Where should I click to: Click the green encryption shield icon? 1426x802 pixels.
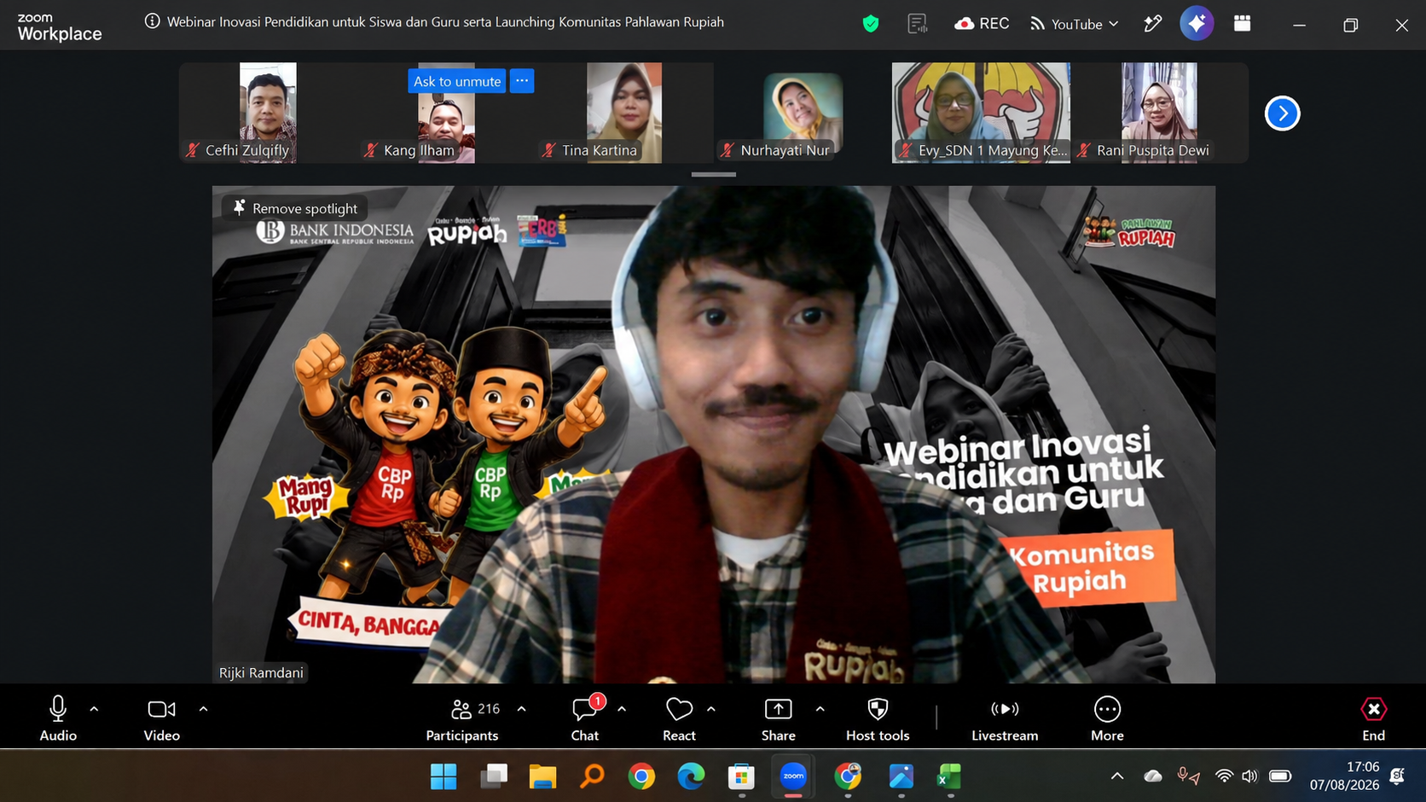coord(871,24)
